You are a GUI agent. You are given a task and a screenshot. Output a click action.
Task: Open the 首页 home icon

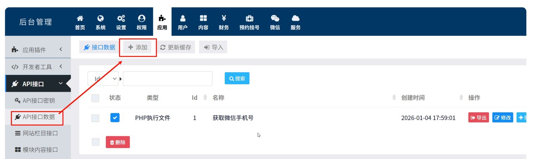pyautogui.click(x=80, y=19)
